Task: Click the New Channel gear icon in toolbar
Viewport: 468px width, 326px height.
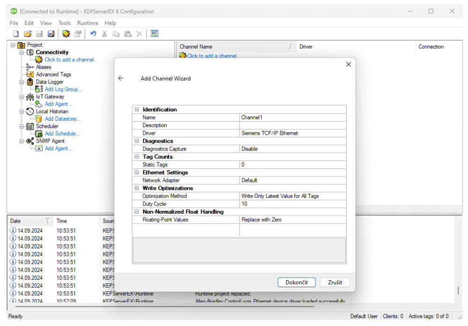Action: [x=66, y=34]
